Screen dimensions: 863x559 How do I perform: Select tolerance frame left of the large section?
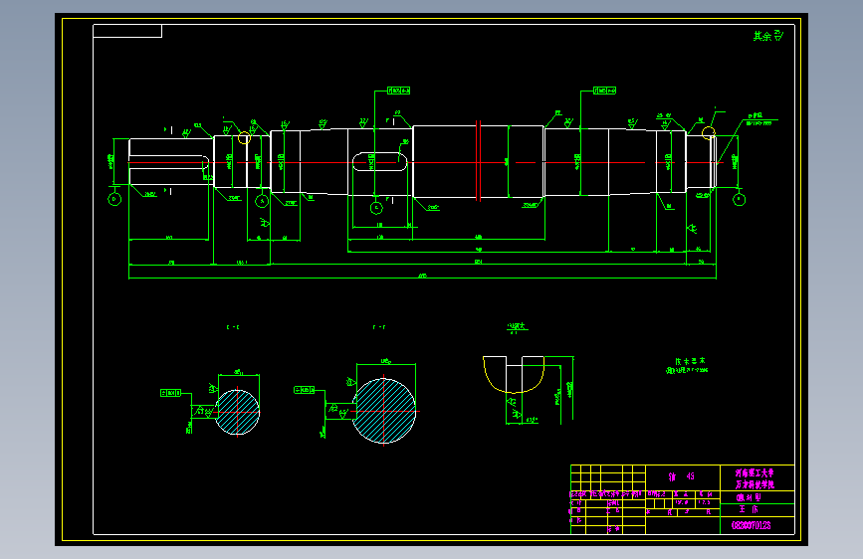tap(305, 390)
